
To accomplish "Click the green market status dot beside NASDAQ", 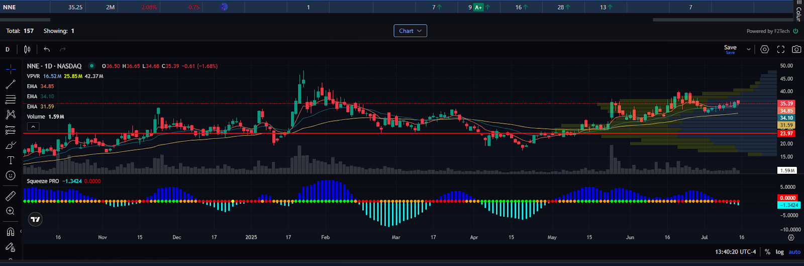I will pyautogui.click(x=91, y=66).
